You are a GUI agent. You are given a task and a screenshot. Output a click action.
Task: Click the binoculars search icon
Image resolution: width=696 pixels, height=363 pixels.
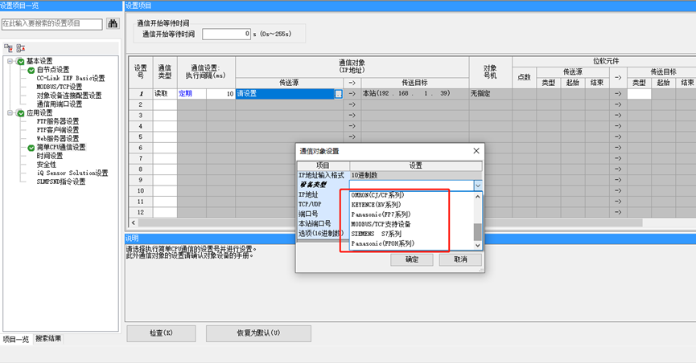(113, 24)
